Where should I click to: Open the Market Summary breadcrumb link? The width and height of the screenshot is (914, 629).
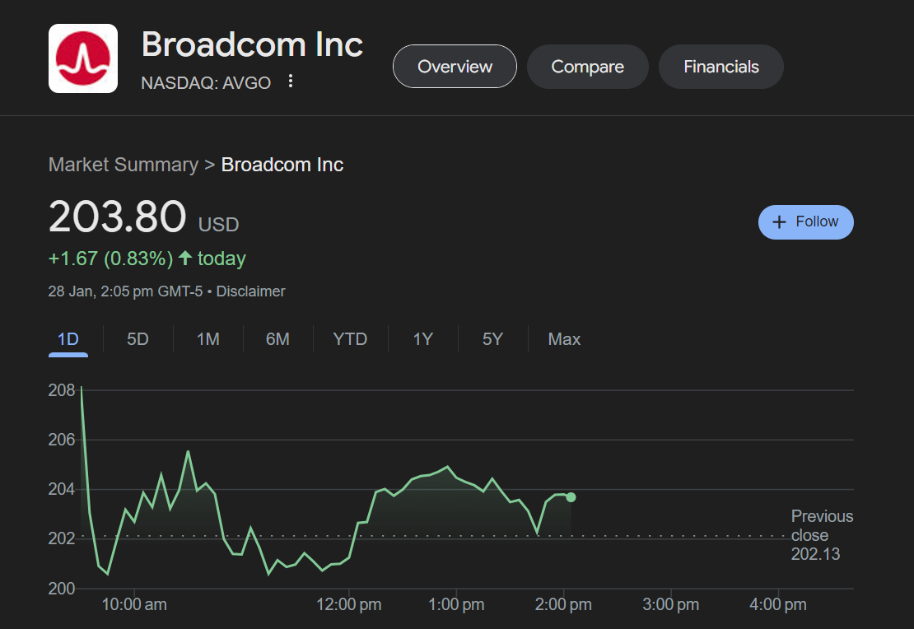click(x=124, y=165)
